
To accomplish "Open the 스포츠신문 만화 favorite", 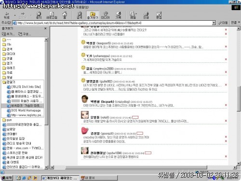I will tap(15, 153).
